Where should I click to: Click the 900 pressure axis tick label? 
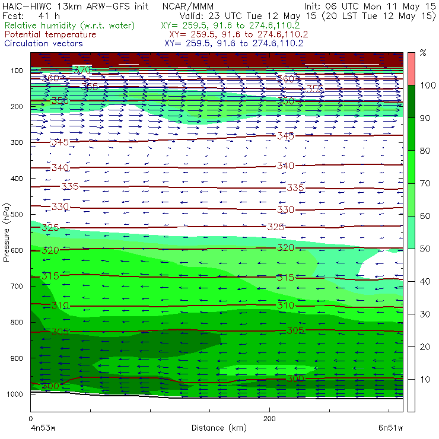[17, 358]
